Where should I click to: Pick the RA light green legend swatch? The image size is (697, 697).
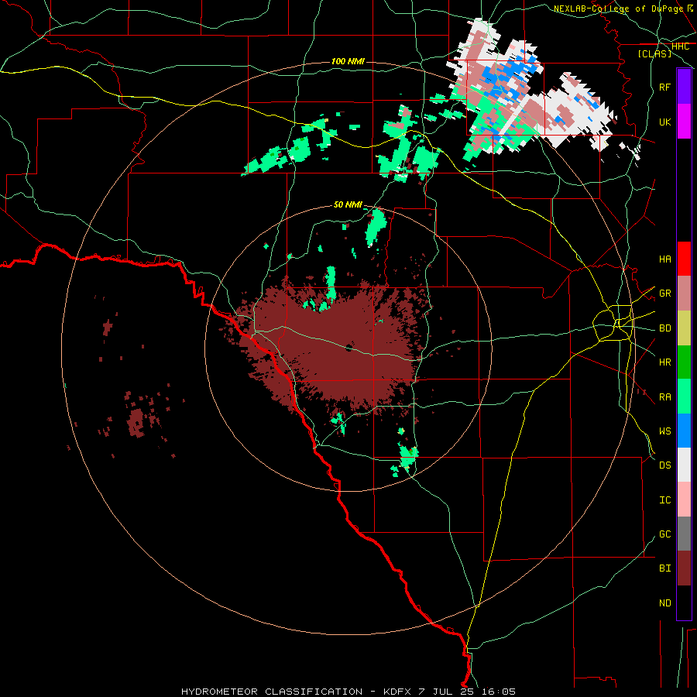pyautogui.click(x=684, y=397)
